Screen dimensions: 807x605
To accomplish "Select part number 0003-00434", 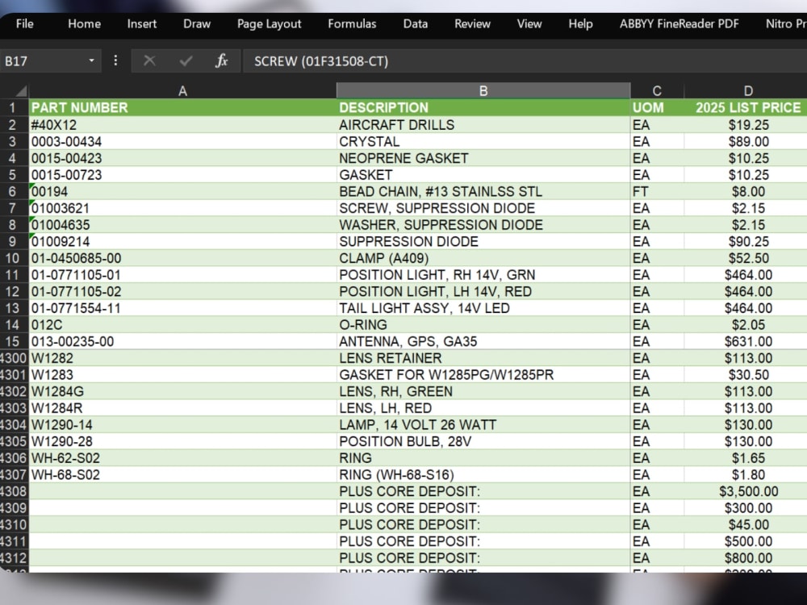I will (182, 141).
